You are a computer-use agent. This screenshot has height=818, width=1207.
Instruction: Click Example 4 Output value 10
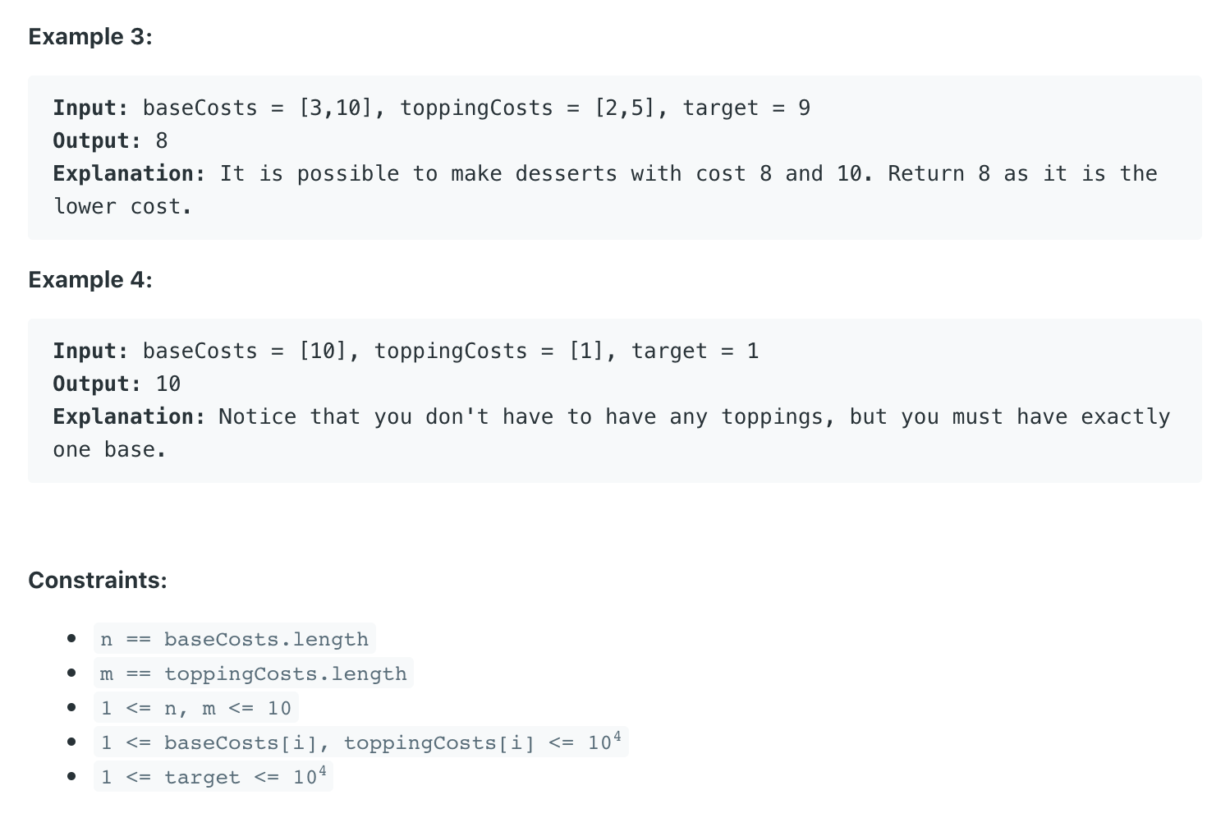tap(168, 384)
